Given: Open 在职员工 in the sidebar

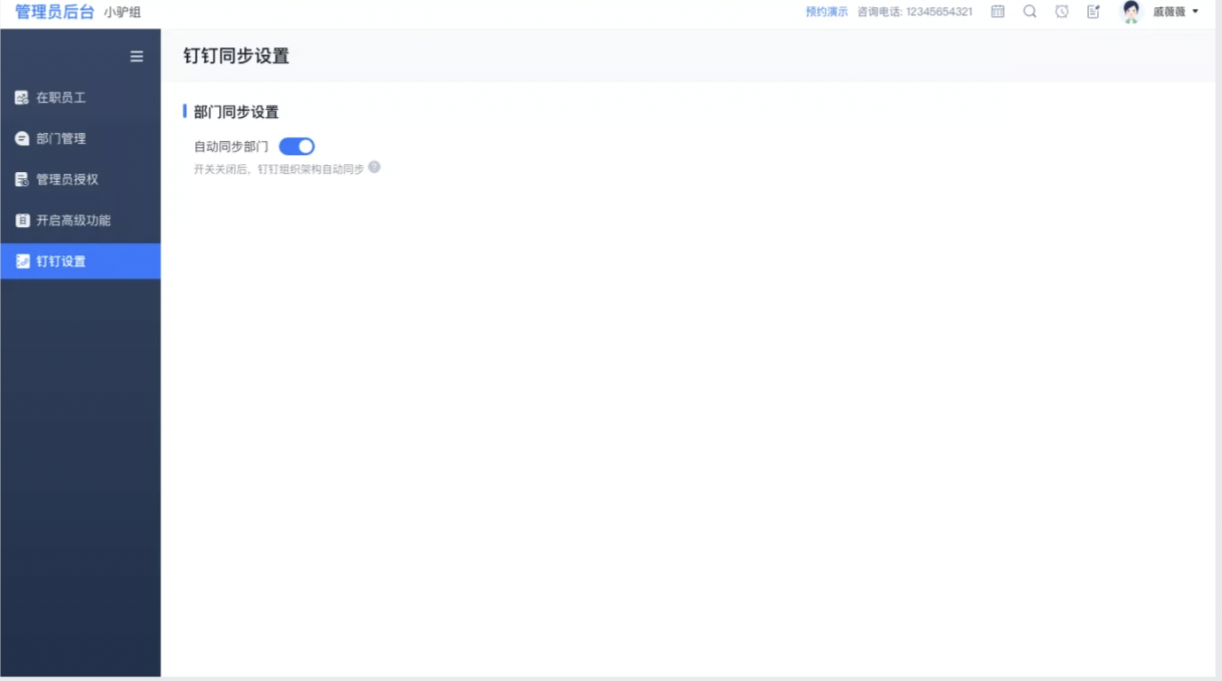Looking at the screenshot, I should 80,98.
